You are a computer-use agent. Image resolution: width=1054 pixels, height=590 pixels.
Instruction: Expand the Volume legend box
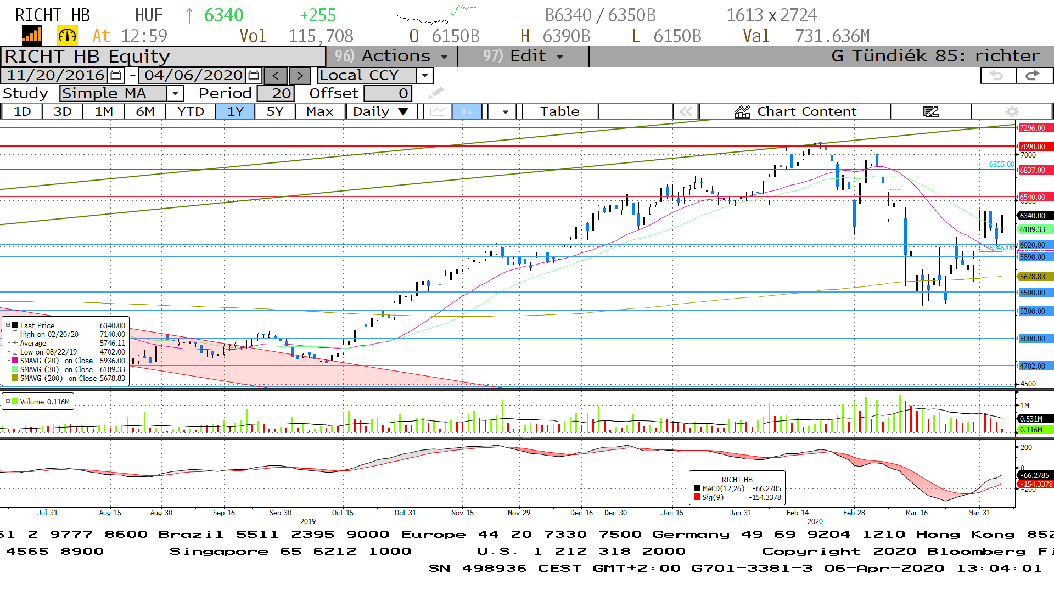pyautogui.click(x=8, y=402)
